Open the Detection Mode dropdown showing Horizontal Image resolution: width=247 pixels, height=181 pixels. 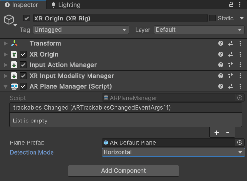coord(173,152)
